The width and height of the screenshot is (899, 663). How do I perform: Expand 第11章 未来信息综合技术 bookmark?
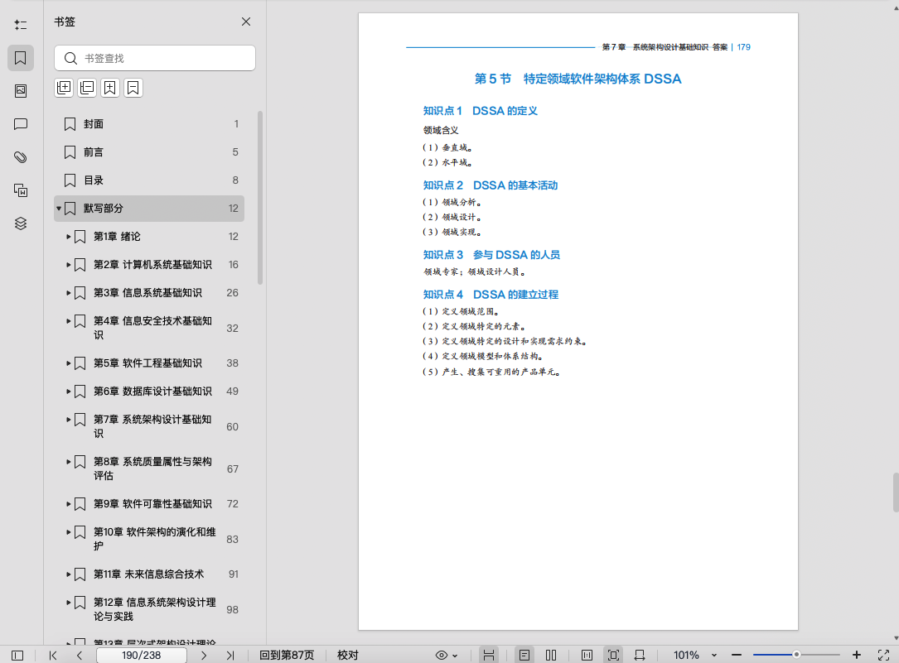[x=68, y=574]
